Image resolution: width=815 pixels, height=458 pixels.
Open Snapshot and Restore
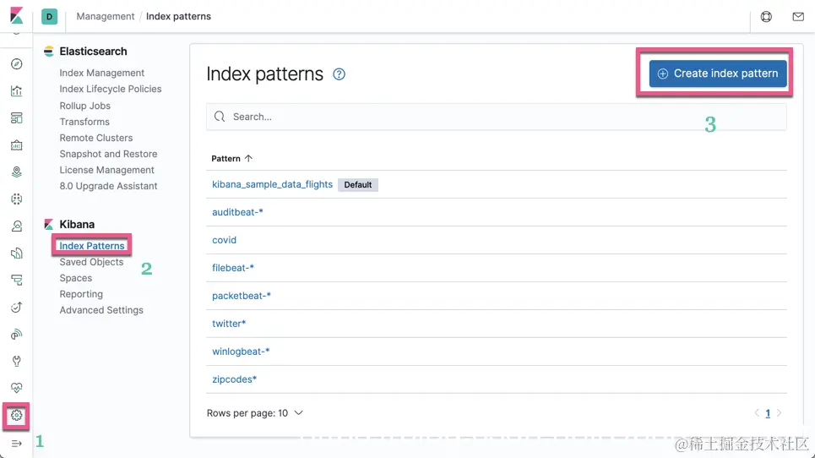click(x=108, y=154)
